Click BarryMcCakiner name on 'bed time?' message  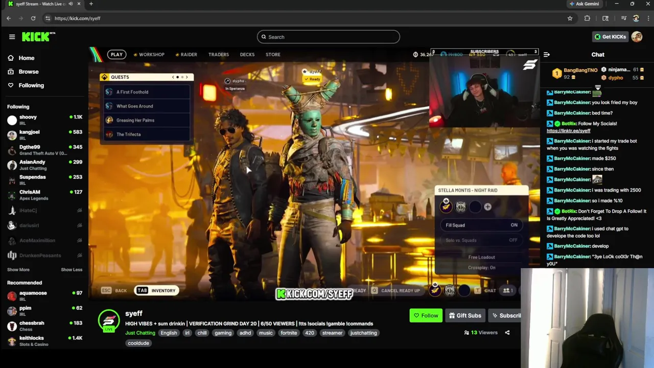coord(572,113)
